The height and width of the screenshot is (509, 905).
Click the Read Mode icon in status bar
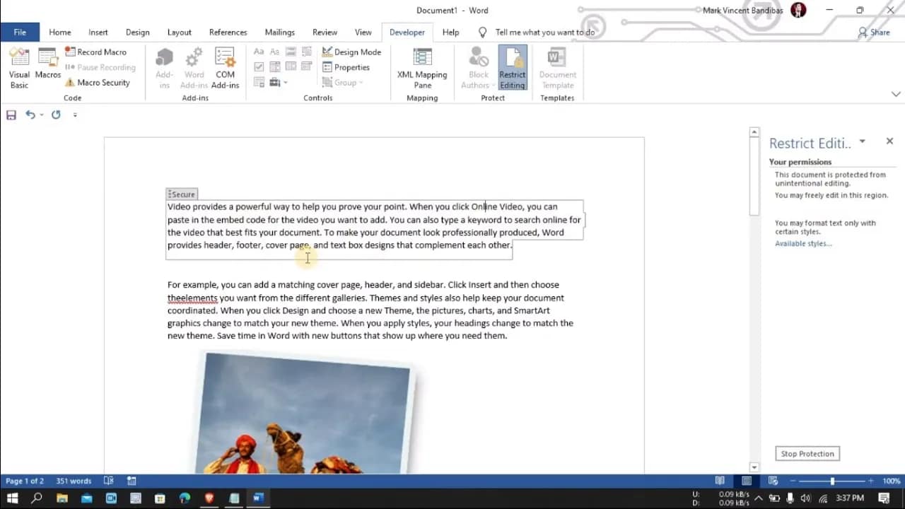pos(720,481)
